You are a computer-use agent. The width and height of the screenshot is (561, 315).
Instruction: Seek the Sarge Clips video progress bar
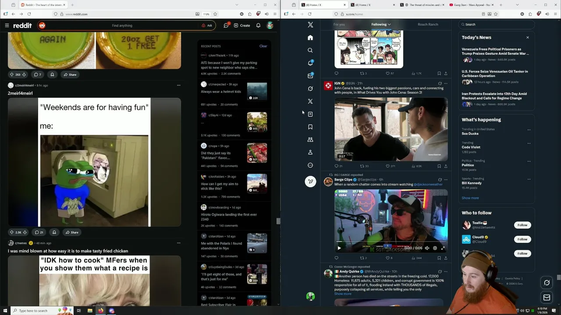click(x=391, y=242)
